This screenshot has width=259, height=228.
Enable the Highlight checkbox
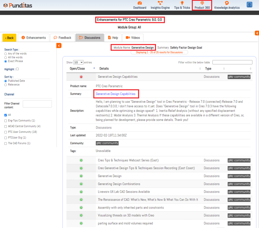17,69
